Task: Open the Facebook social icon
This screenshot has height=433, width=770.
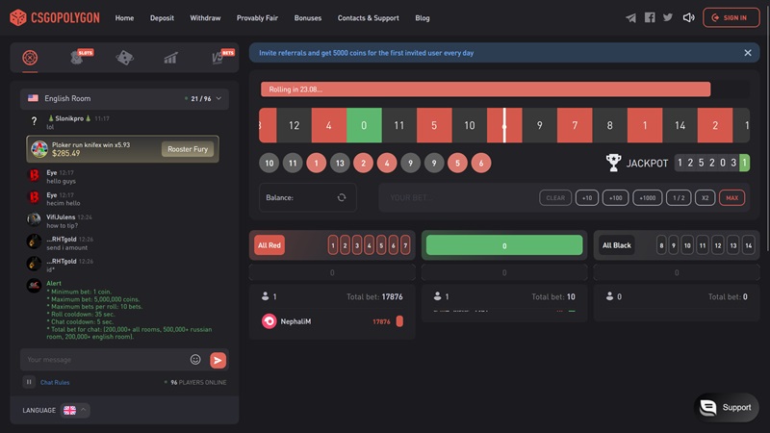Action: click(x=650, y=17)
